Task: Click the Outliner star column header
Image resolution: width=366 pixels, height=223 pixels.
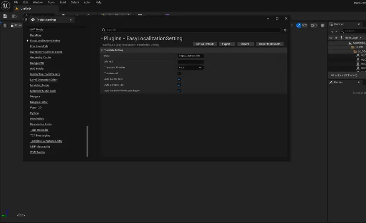Action: pos(336,38)
